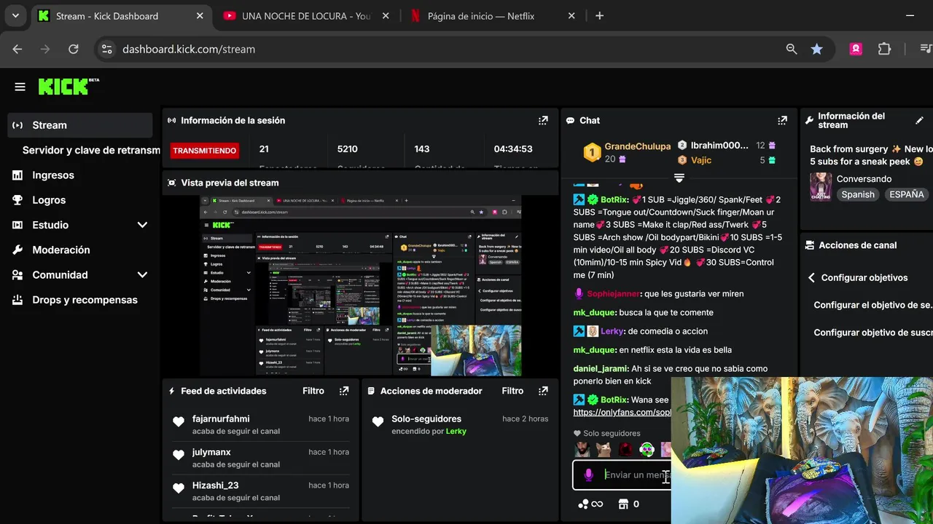Click the ESPAÑA tag

(907, 194)
